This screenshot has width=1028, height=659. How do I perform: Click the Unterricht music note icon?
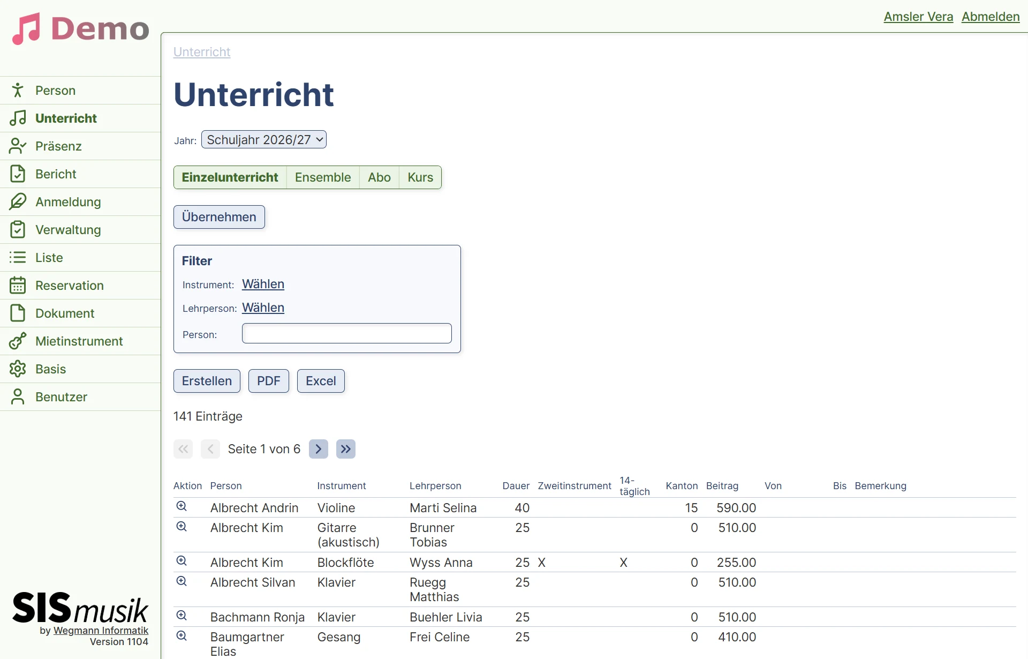coord(18,118)
